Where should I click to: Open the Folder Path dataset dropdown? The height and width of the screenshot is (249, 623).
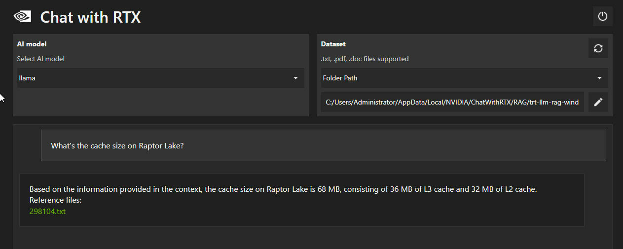[464, 78]
